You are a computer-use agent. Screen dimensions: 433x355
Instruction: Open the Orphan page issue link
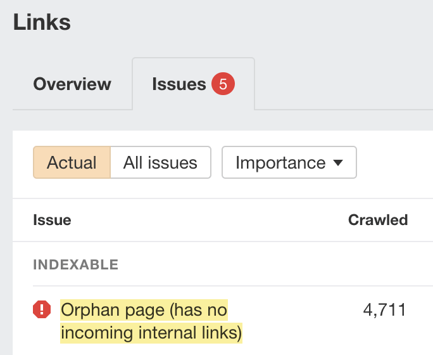[144, 310]
